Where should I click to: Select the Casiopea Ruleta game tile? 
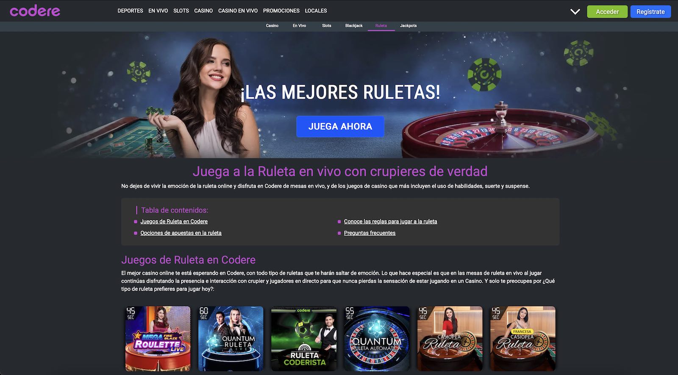coord(450,339)
